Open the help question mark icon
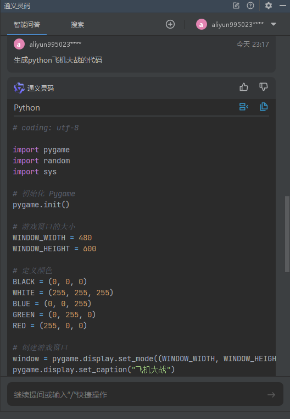The width and height of the screenshot is (290, 419). (250, 5)
